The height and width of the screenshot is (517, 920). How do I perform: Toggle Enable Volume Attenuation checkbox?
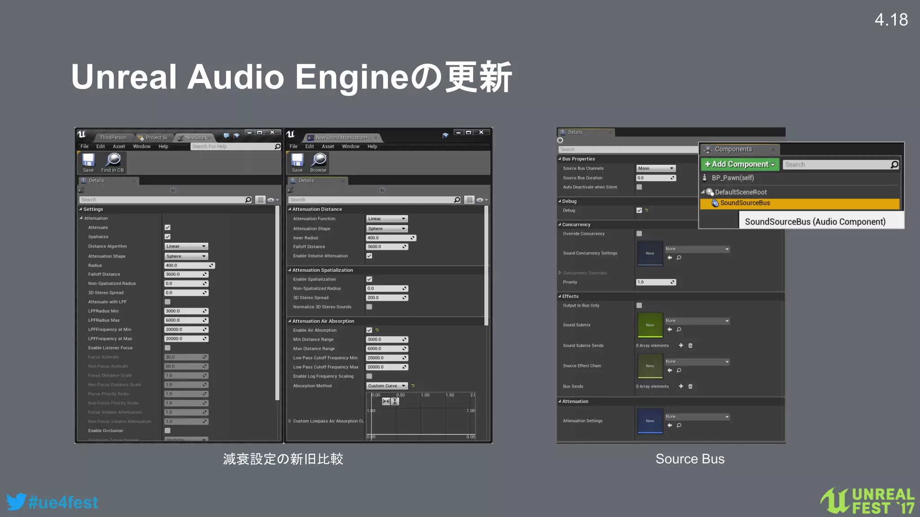[369, 256]
